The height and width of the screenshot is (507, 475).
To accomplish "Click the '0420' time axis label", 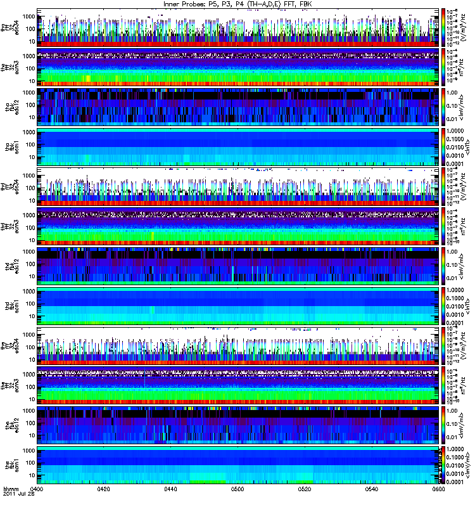I will [103, 489].
